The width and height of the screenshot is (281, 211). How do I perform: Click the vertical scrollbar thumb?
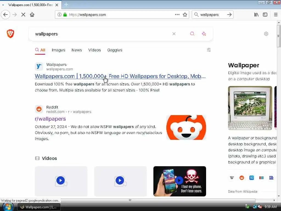pyautogui.click(x=279, y=36)
